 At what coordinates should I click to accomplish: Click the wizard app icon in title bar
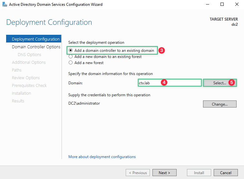(5, 5)
